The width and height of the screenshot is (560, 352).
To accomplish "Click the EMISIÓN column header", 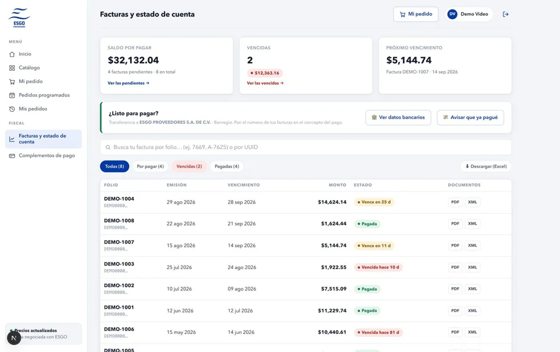I will [176, 185].
